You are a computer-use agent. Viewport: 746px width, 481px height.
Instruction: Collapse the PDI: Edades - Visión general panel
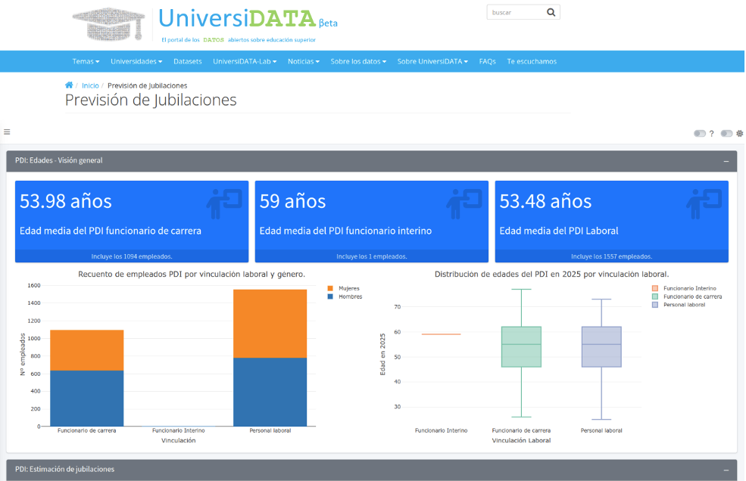[x=726, y=161]
